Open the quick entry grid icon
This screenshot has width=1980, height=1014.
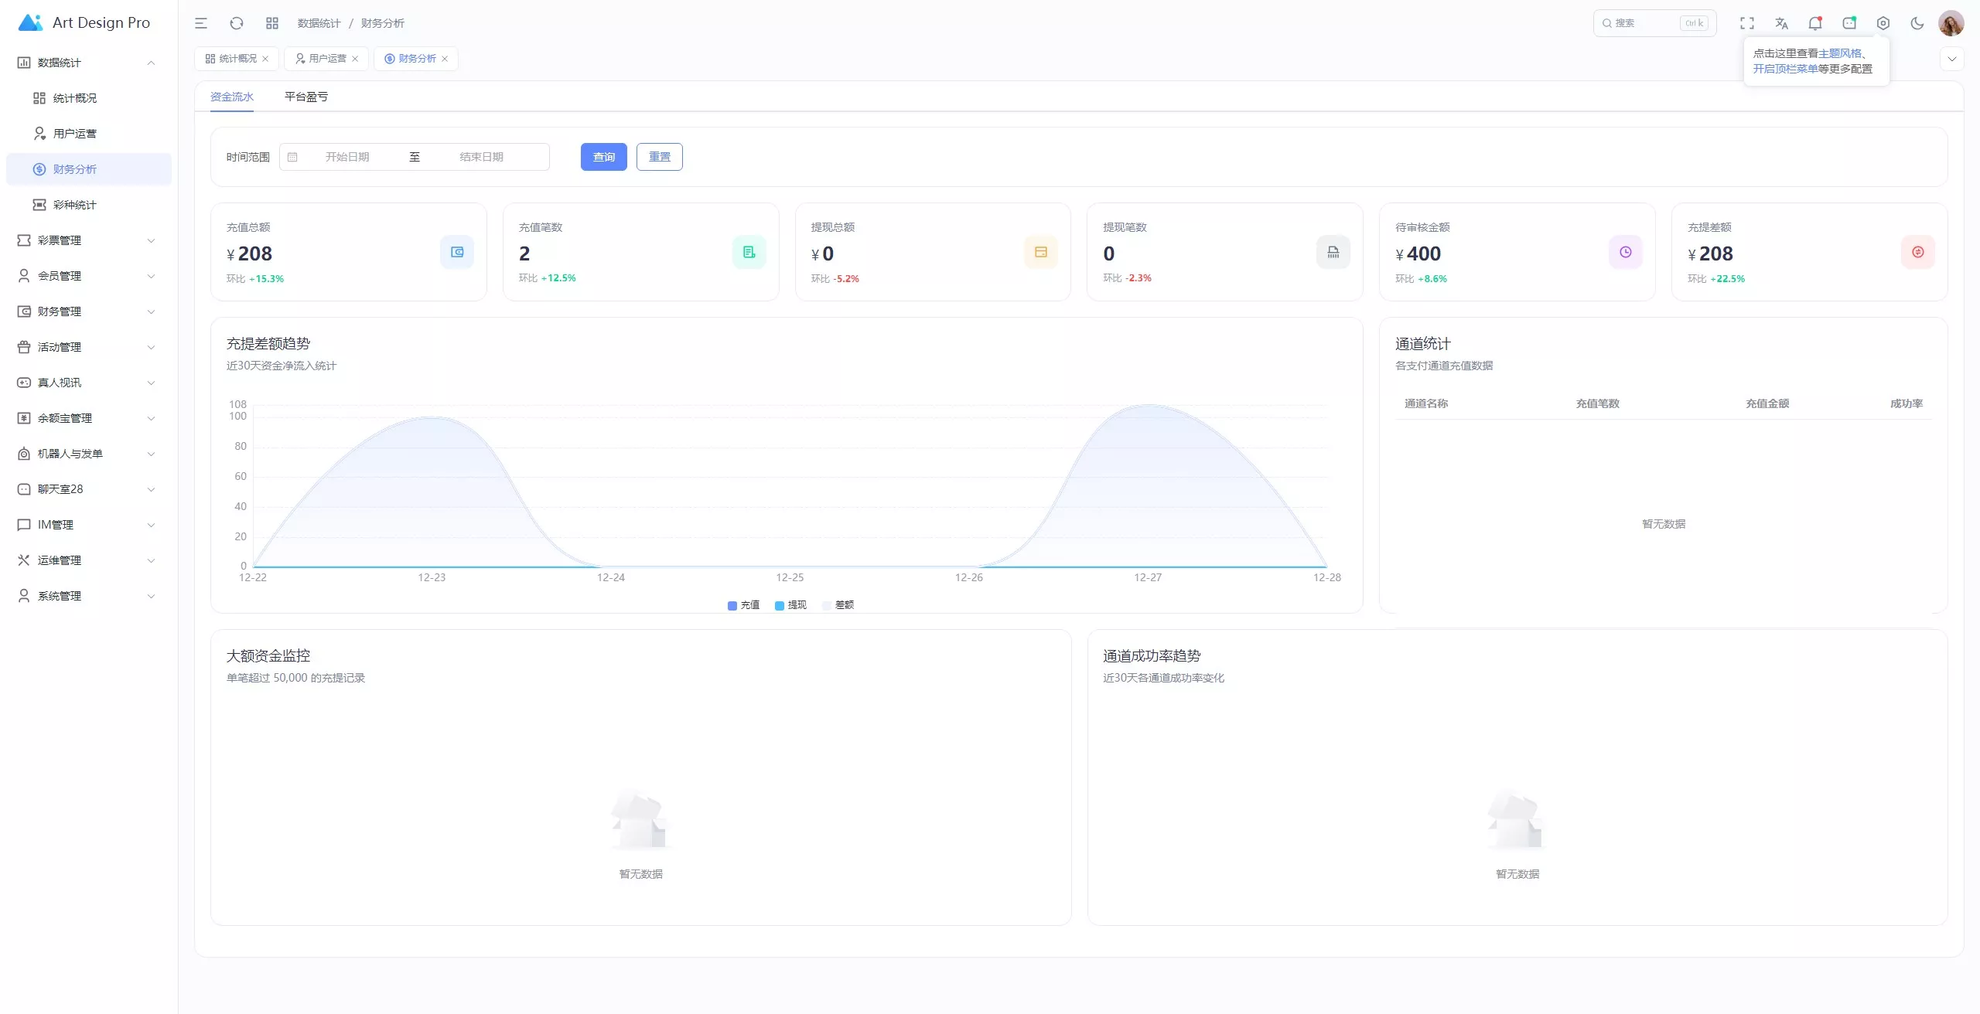coord(272,23)
